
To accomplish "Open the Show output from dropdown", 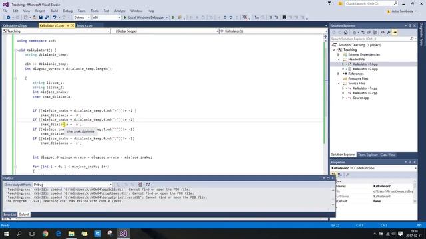I will (73, 185).
